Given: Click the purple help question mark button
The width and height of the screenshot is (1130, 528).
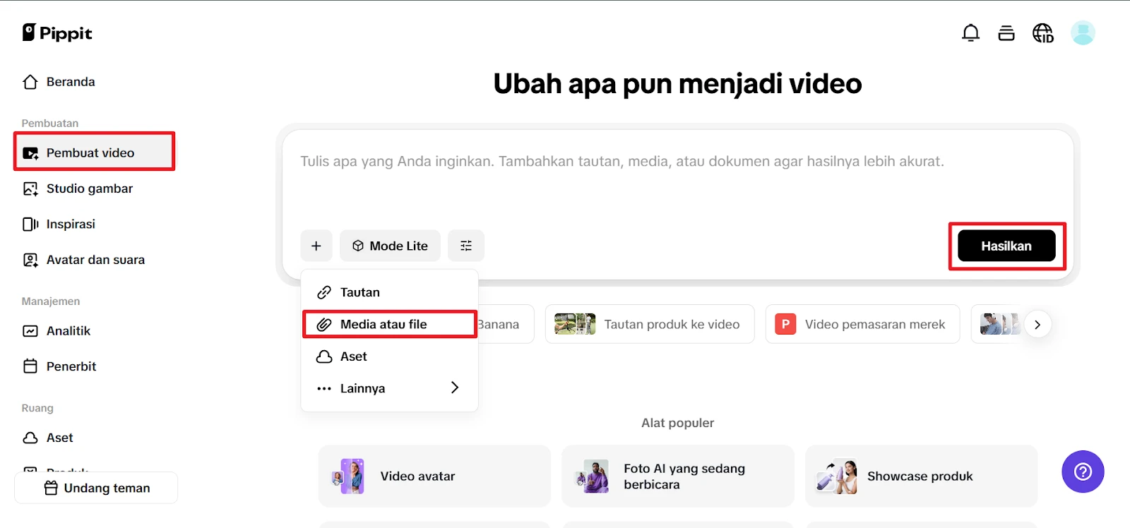Looking at the screenshot, I should click(x=1082, y=472).
